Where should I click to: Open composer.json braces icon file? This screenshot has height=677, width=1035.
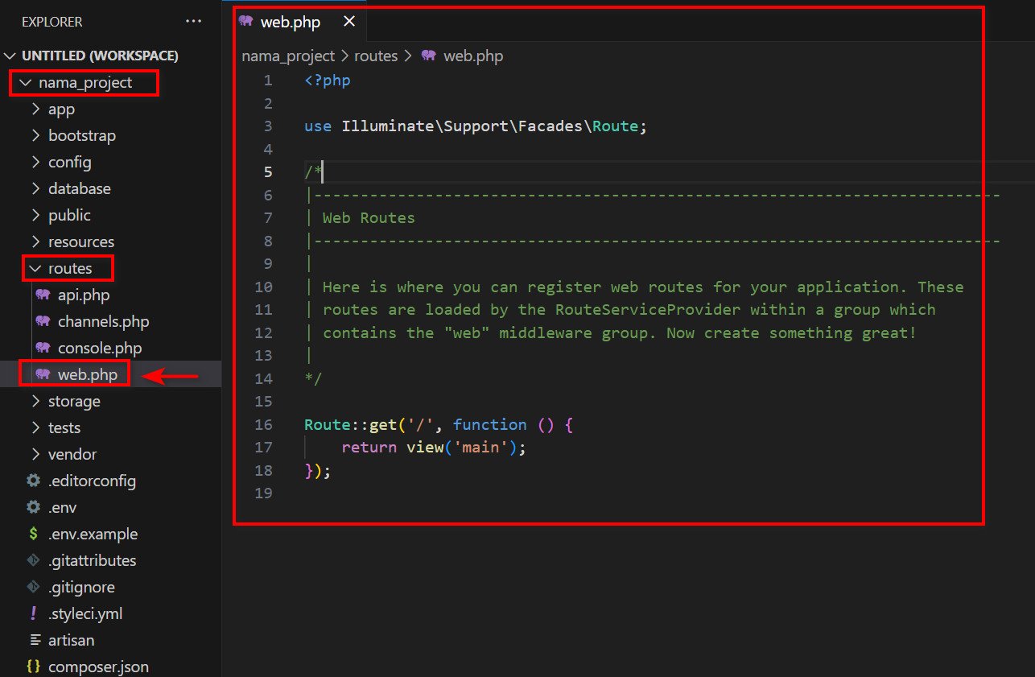(33, 667)
